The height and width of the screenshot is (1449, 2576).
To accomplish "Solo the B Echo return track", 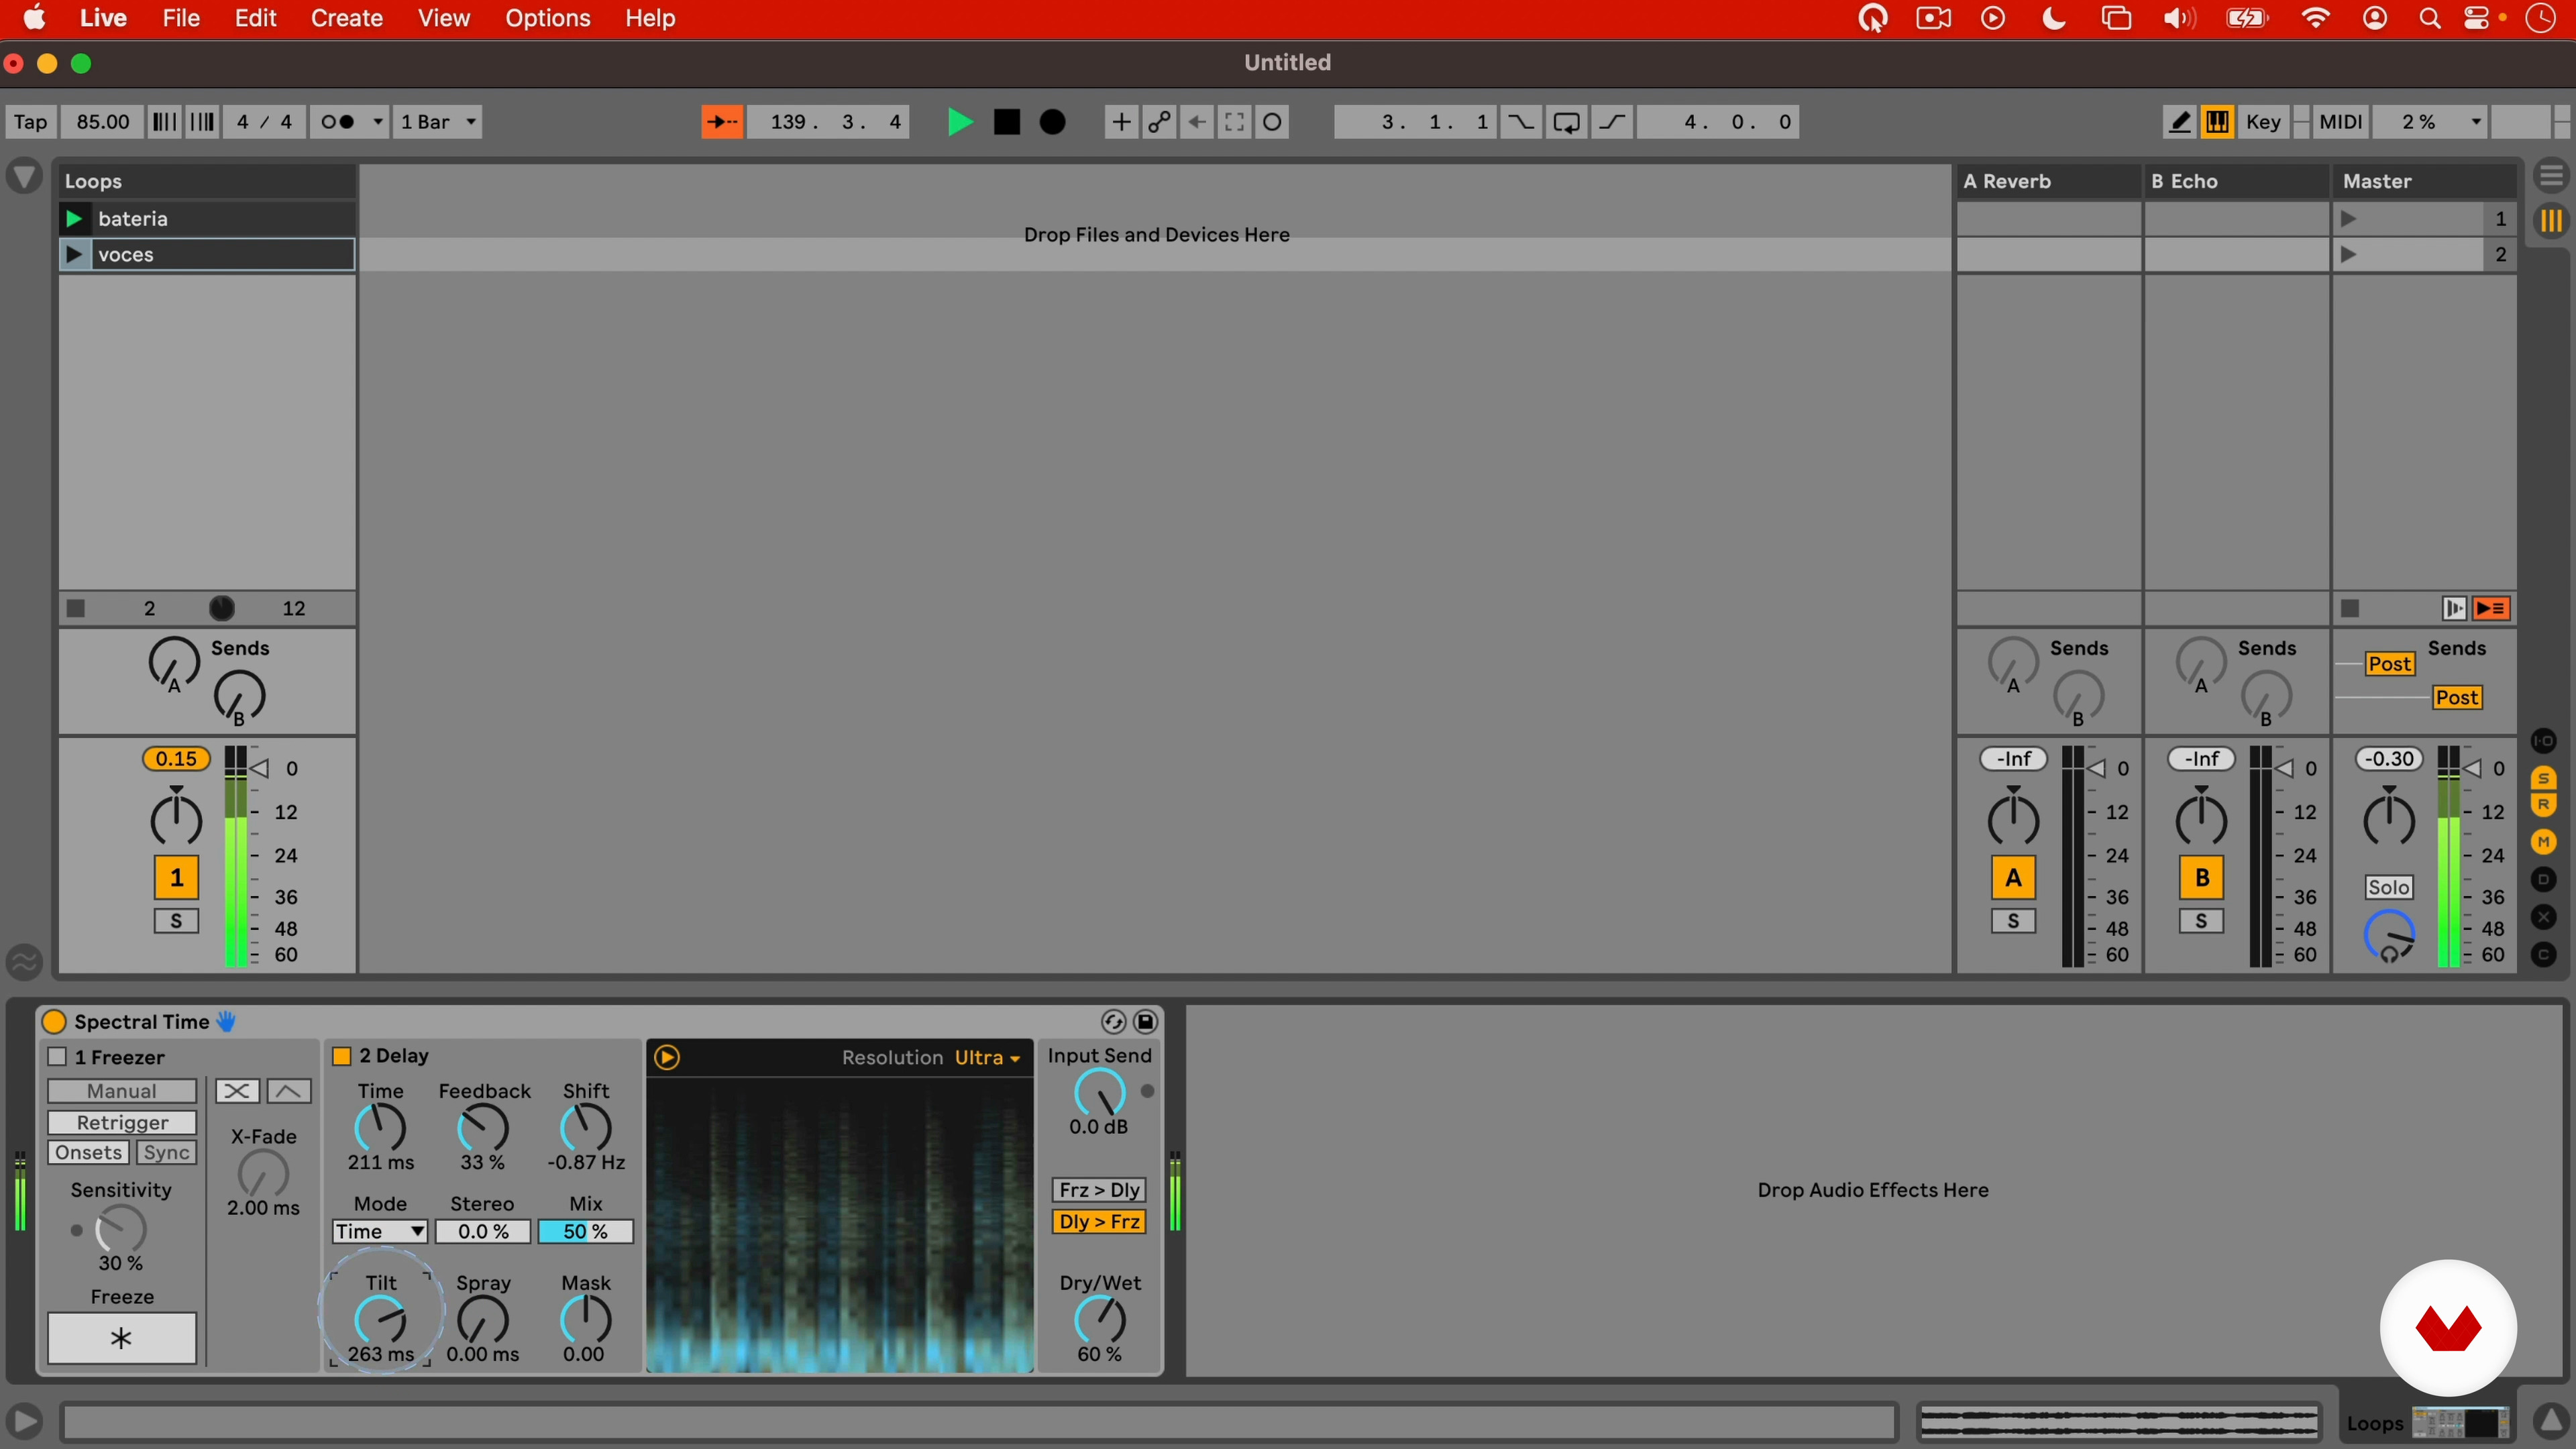I will coord(2201,921).
